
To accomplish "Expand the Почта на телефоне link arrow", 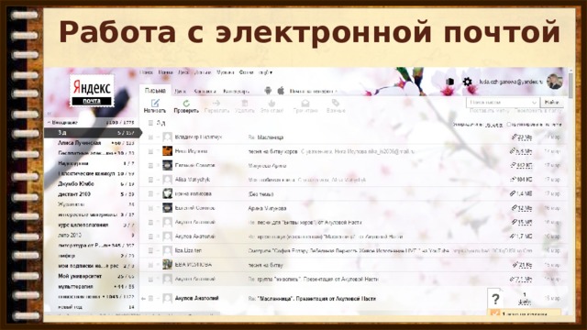I will coord(336,92).
